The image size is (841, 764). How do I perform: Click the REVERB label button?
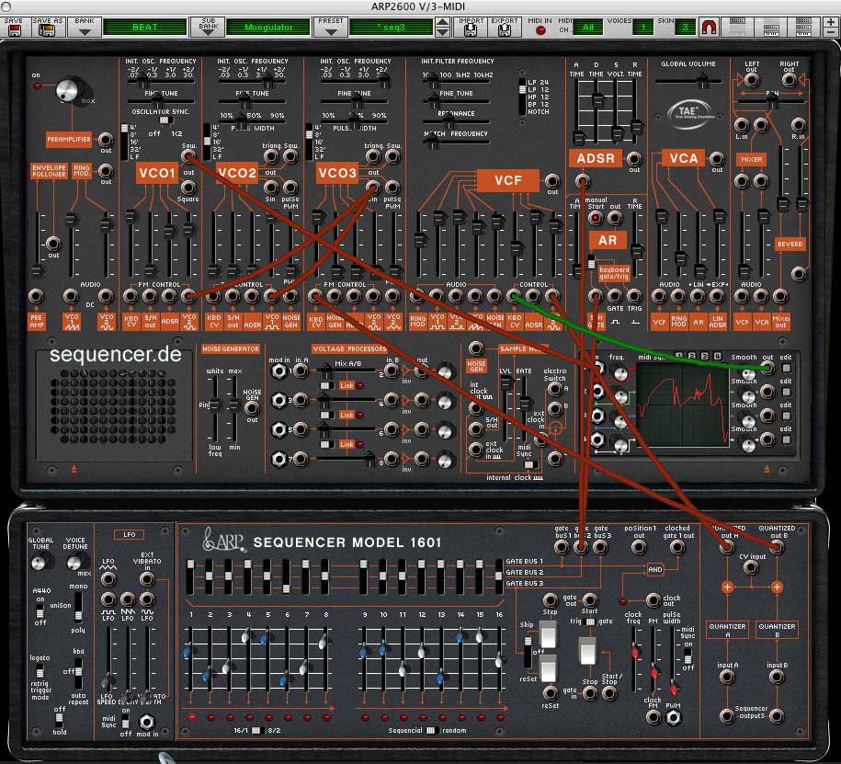point(790,245)
